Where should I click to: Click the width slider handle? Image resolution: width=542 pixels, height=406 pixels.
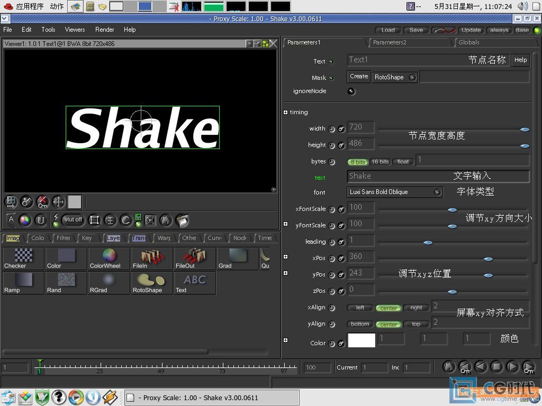coord(525,130)
